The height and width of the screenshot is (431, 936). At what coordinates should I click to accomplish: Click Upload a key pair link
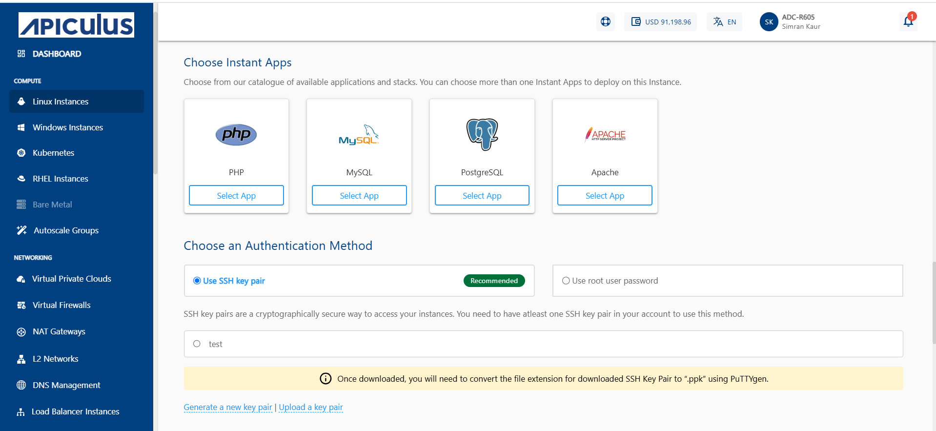click(x=311, y=407)
